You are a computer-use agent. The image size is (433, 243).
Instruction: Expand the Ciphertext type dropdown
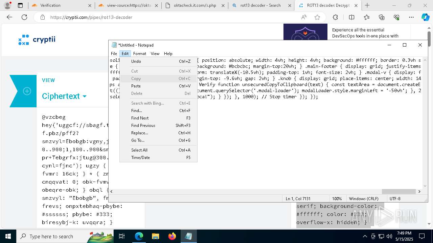coord(64,96)
